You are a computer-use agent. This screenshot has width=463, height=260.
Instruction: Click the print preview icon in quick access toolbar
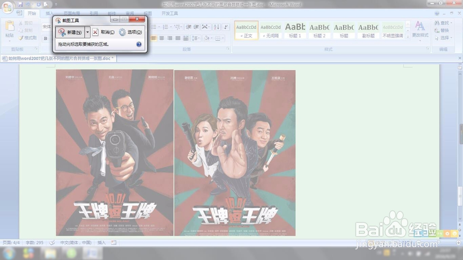46,5
